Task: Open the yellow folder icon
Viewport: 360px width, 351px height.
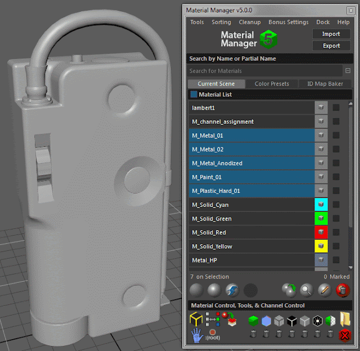Action: [x=345, y=319]
